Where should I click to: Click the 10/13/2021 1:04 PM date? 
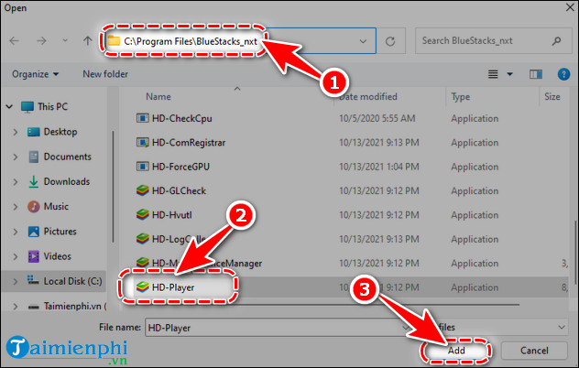pos(379,167)
